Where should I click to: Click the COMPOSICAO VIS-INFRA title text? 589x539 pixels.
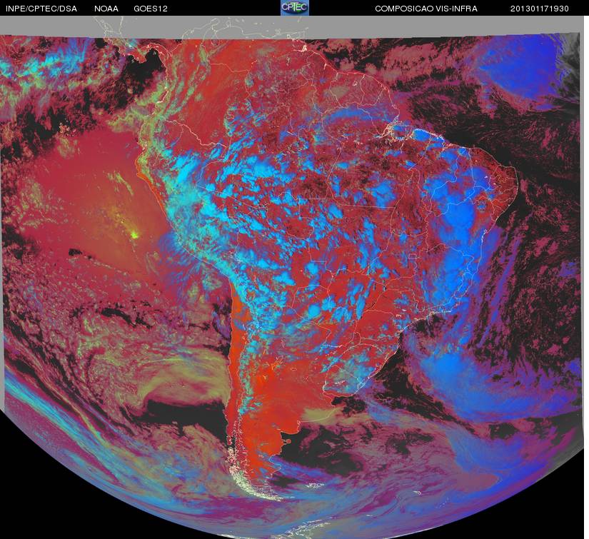[x=426, y=9]
